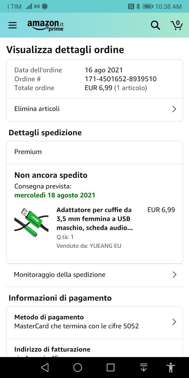Tap seller name YUEANG EU
This screenshot has height=378, width=189.
pos(105,246)
